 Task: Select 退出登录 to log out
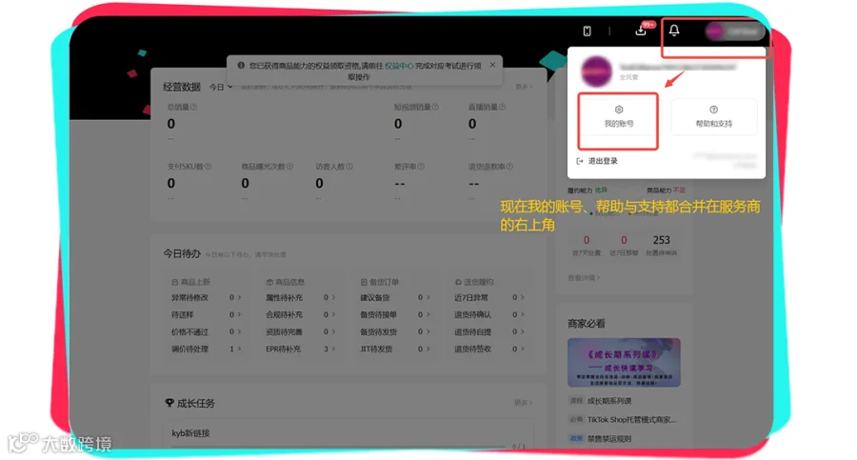tap(597, 161)
